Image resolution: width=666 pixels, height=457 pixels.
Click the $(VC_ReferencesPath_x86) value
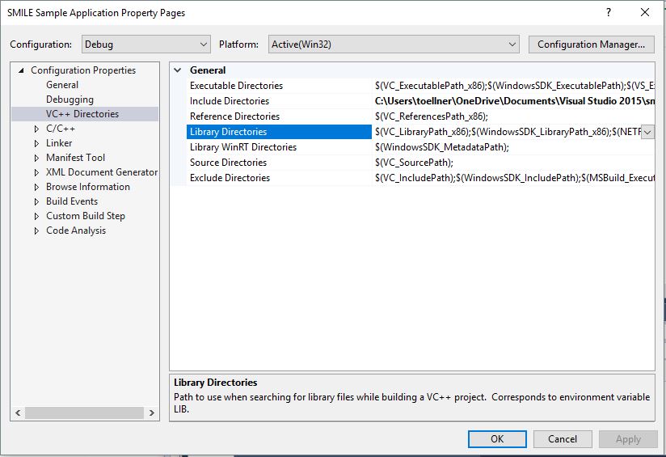(431, 116)
